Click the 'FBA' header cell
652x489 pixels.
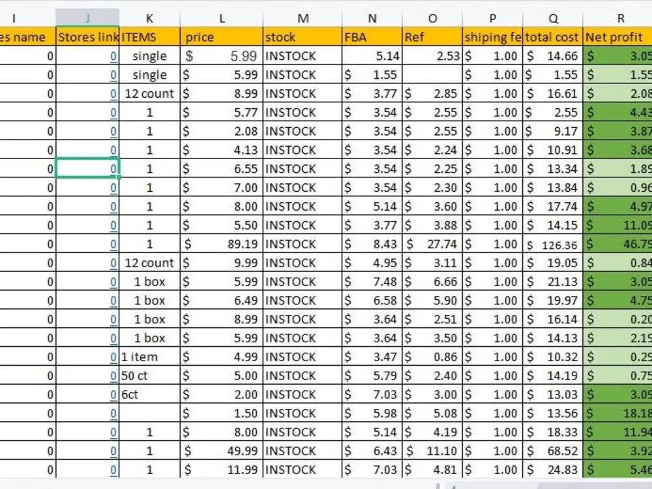[x=372, y=37]
